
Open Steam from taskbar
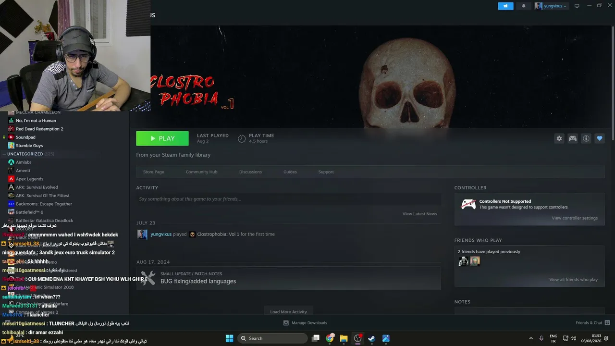[x=371, y=338]
